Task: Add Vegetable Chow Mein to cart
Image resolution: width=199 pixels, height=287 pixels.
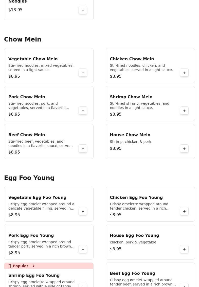Action: tap(83, 73)
